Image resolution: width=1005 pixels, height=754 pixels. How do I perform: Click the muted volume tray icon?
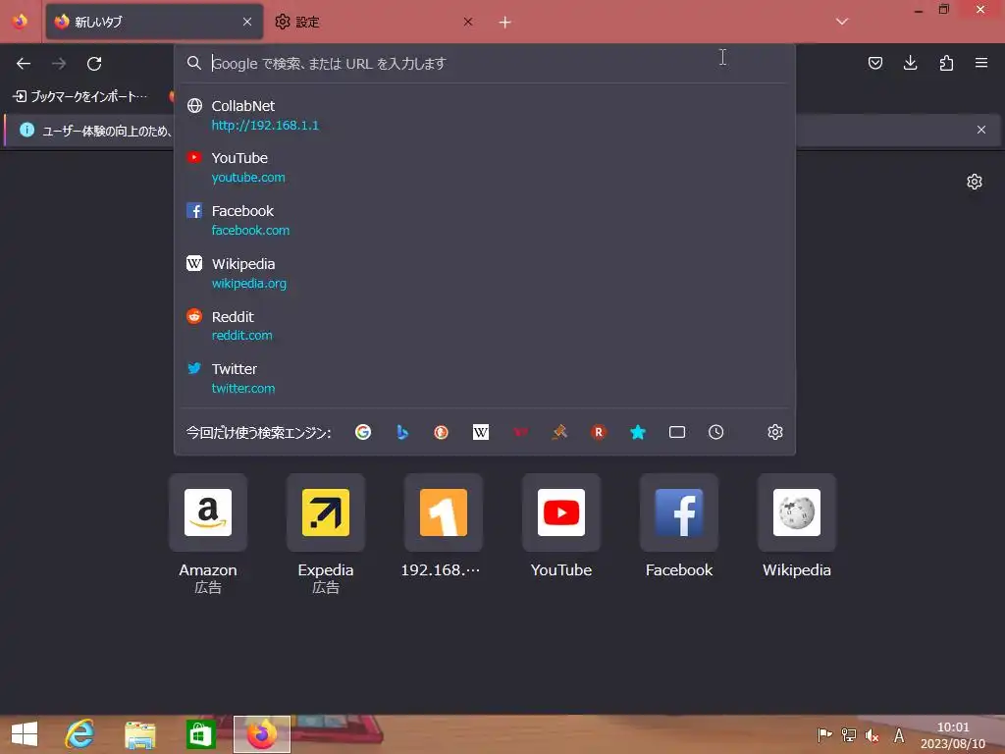pyautogui.click(x=872, y=735)
